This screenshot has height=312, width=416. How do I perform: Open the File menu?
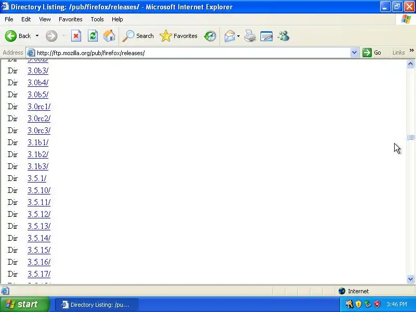click(x=9, y=19)
